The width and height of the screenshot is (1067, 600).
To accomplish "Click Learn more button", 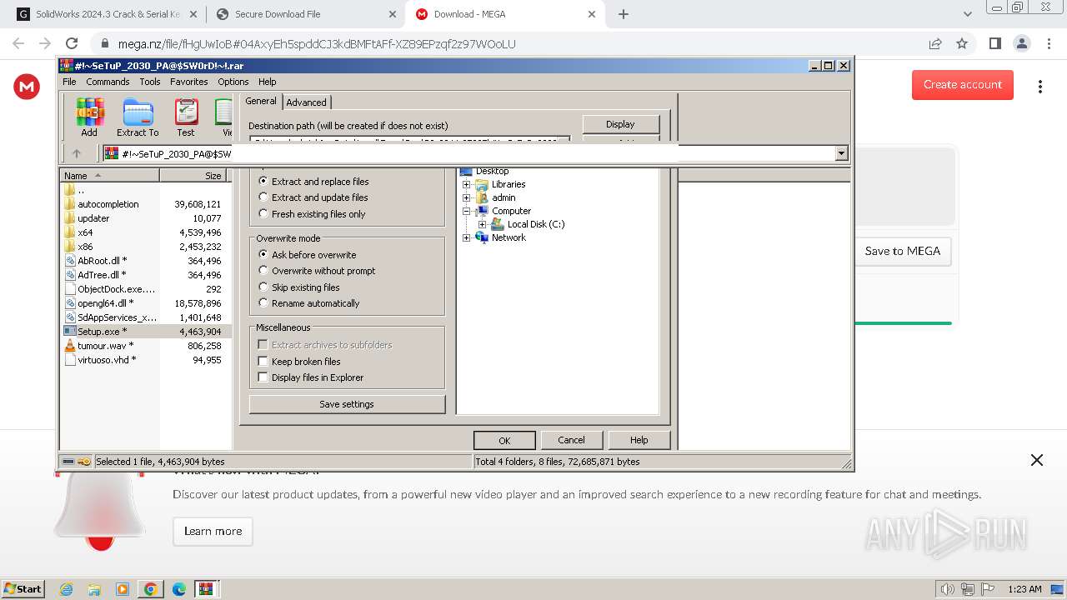I will point(213,532).
